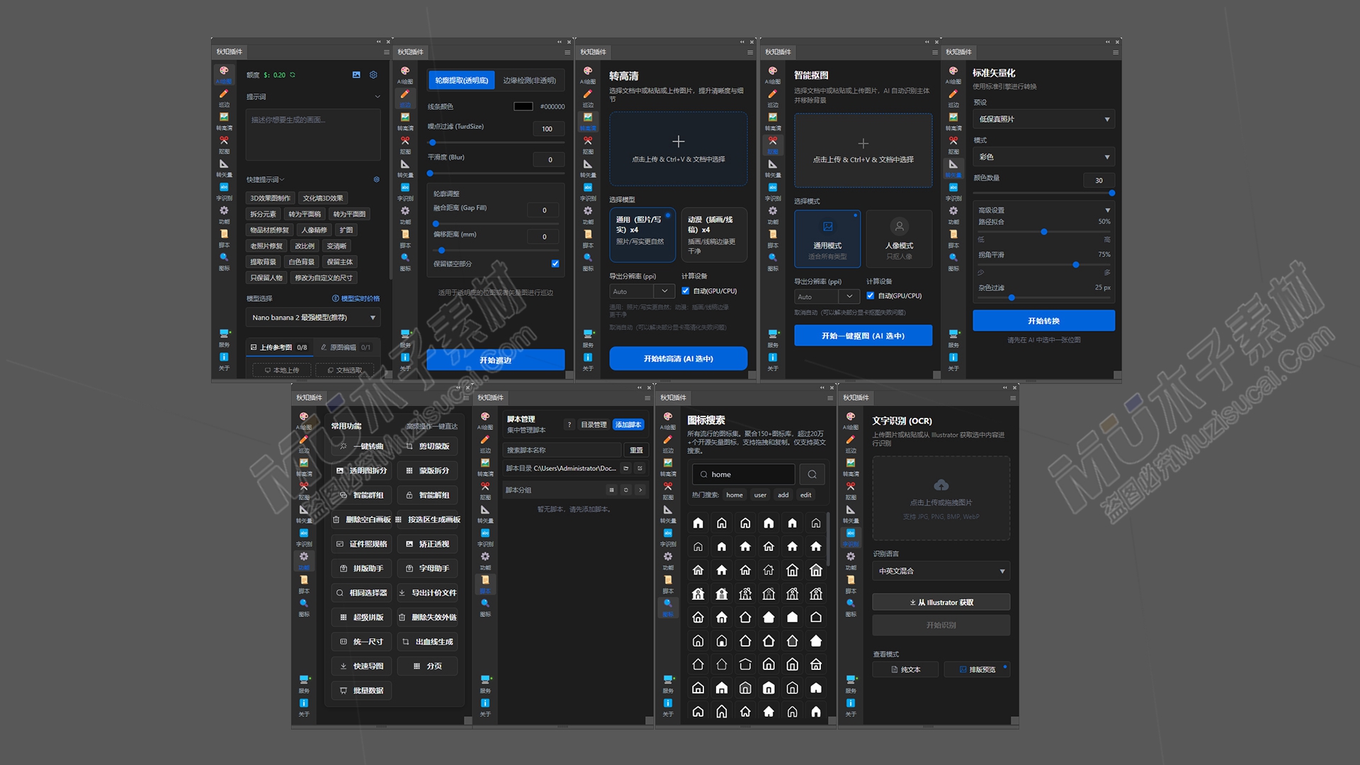Click the blue image icon beside the quota
The image size is (1360, 765).
click(x=356, y=74)
